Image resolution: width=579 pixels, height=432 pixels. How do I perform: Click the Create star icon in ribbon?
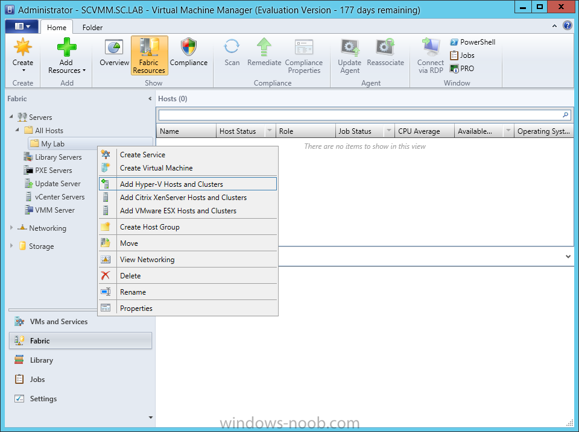(22, 47)
